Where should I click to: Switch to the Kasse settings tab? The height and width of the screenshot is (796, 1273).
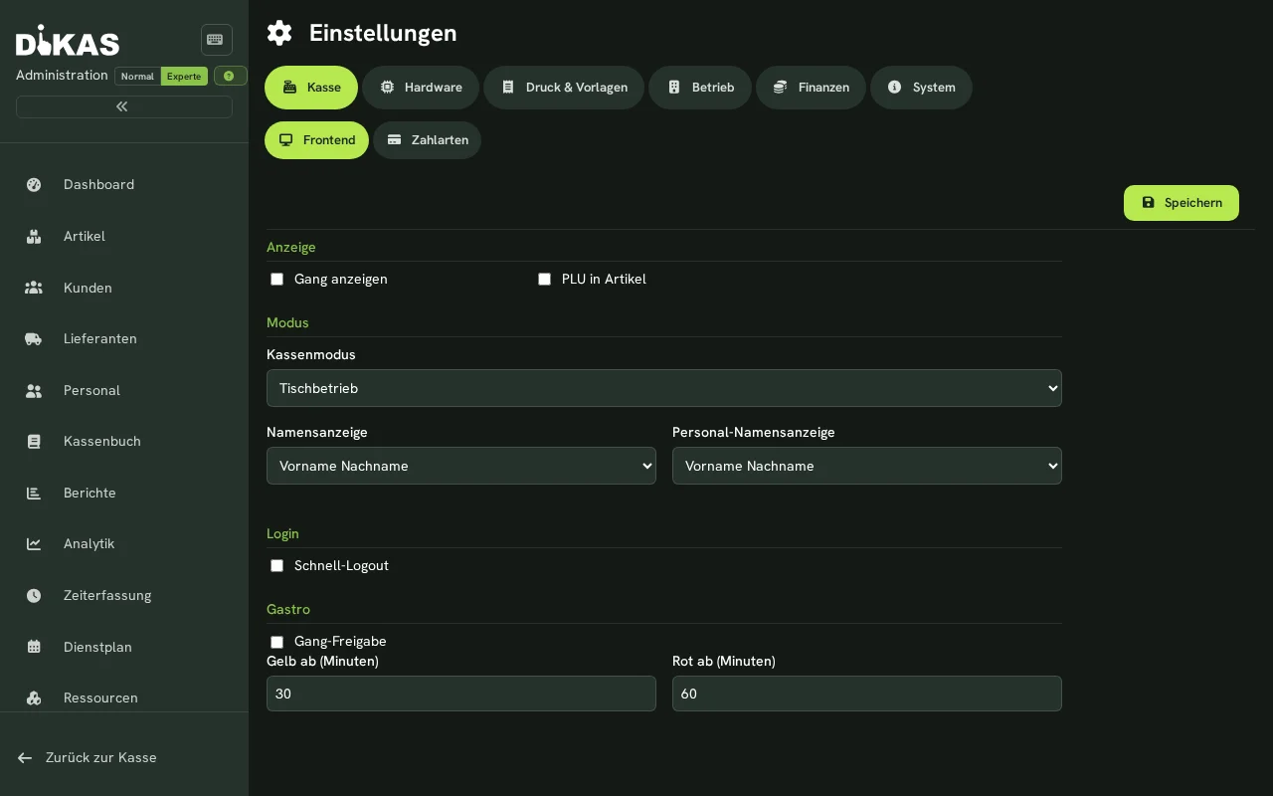click(x=311, y=88)
